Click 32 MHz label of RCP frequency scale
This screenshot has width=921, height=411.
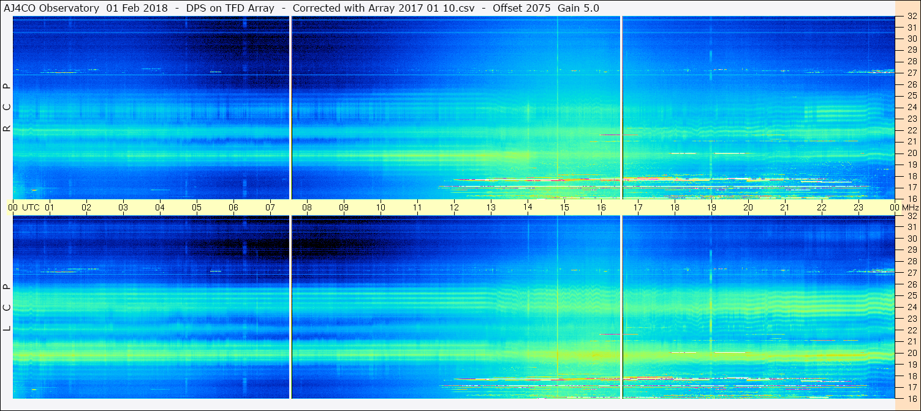[x=911, y=17]
